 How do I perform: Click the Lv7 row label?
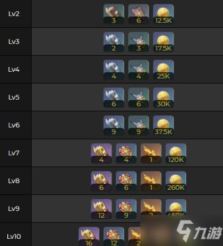tap(14, 153)
